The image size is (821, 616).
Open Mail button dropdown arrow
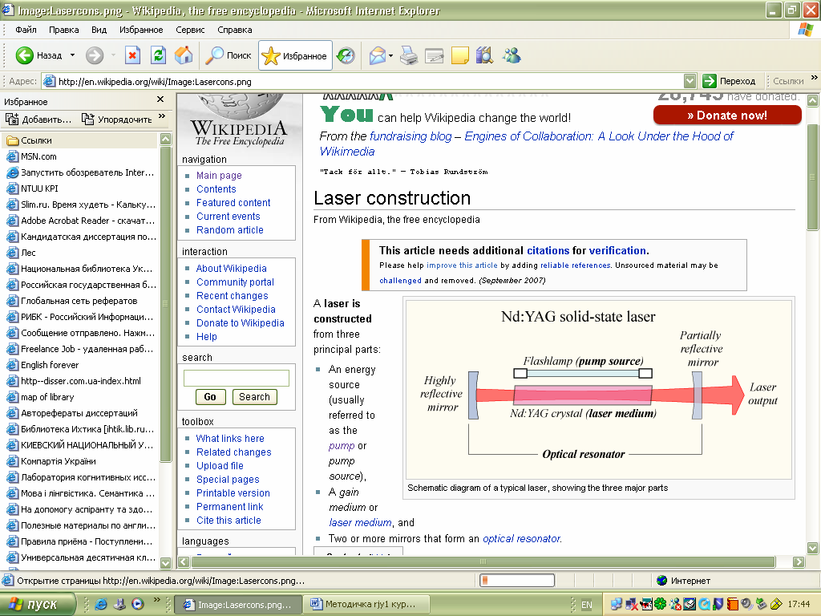pos(390,55)
